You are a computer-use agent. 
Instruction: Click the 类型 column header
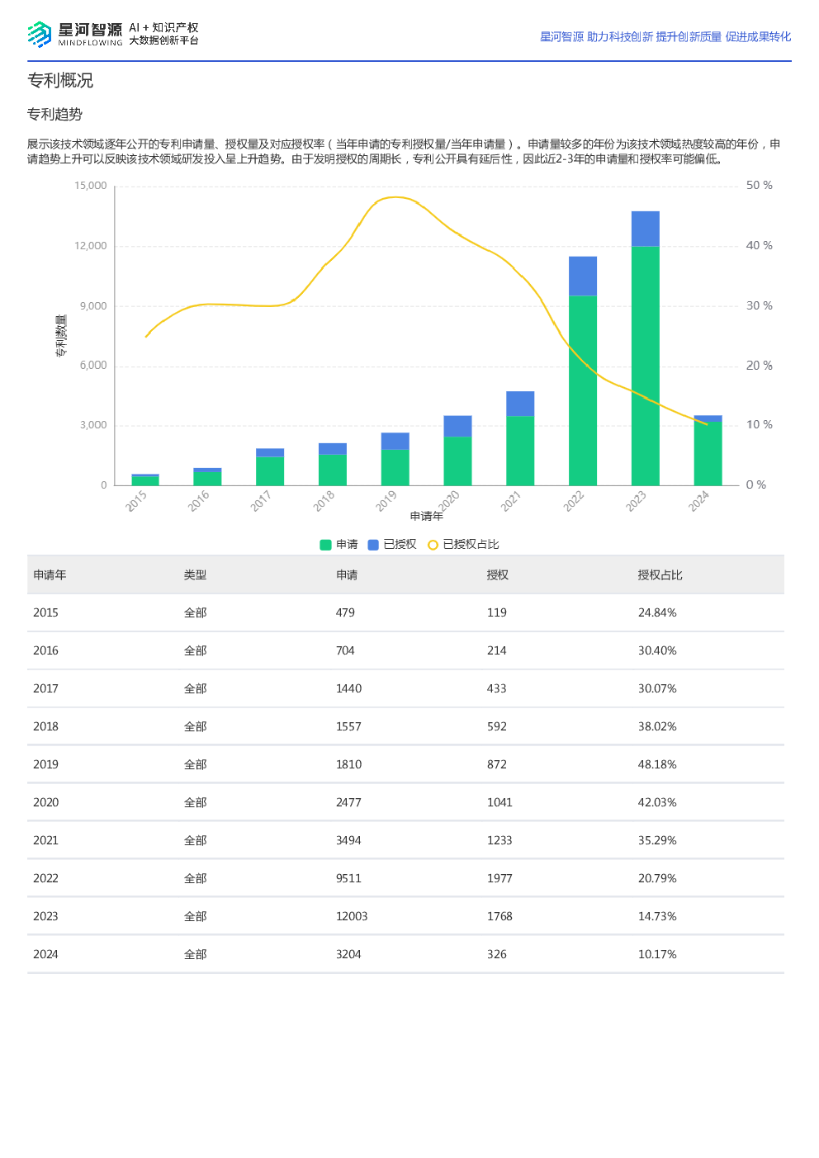(195, 575)
